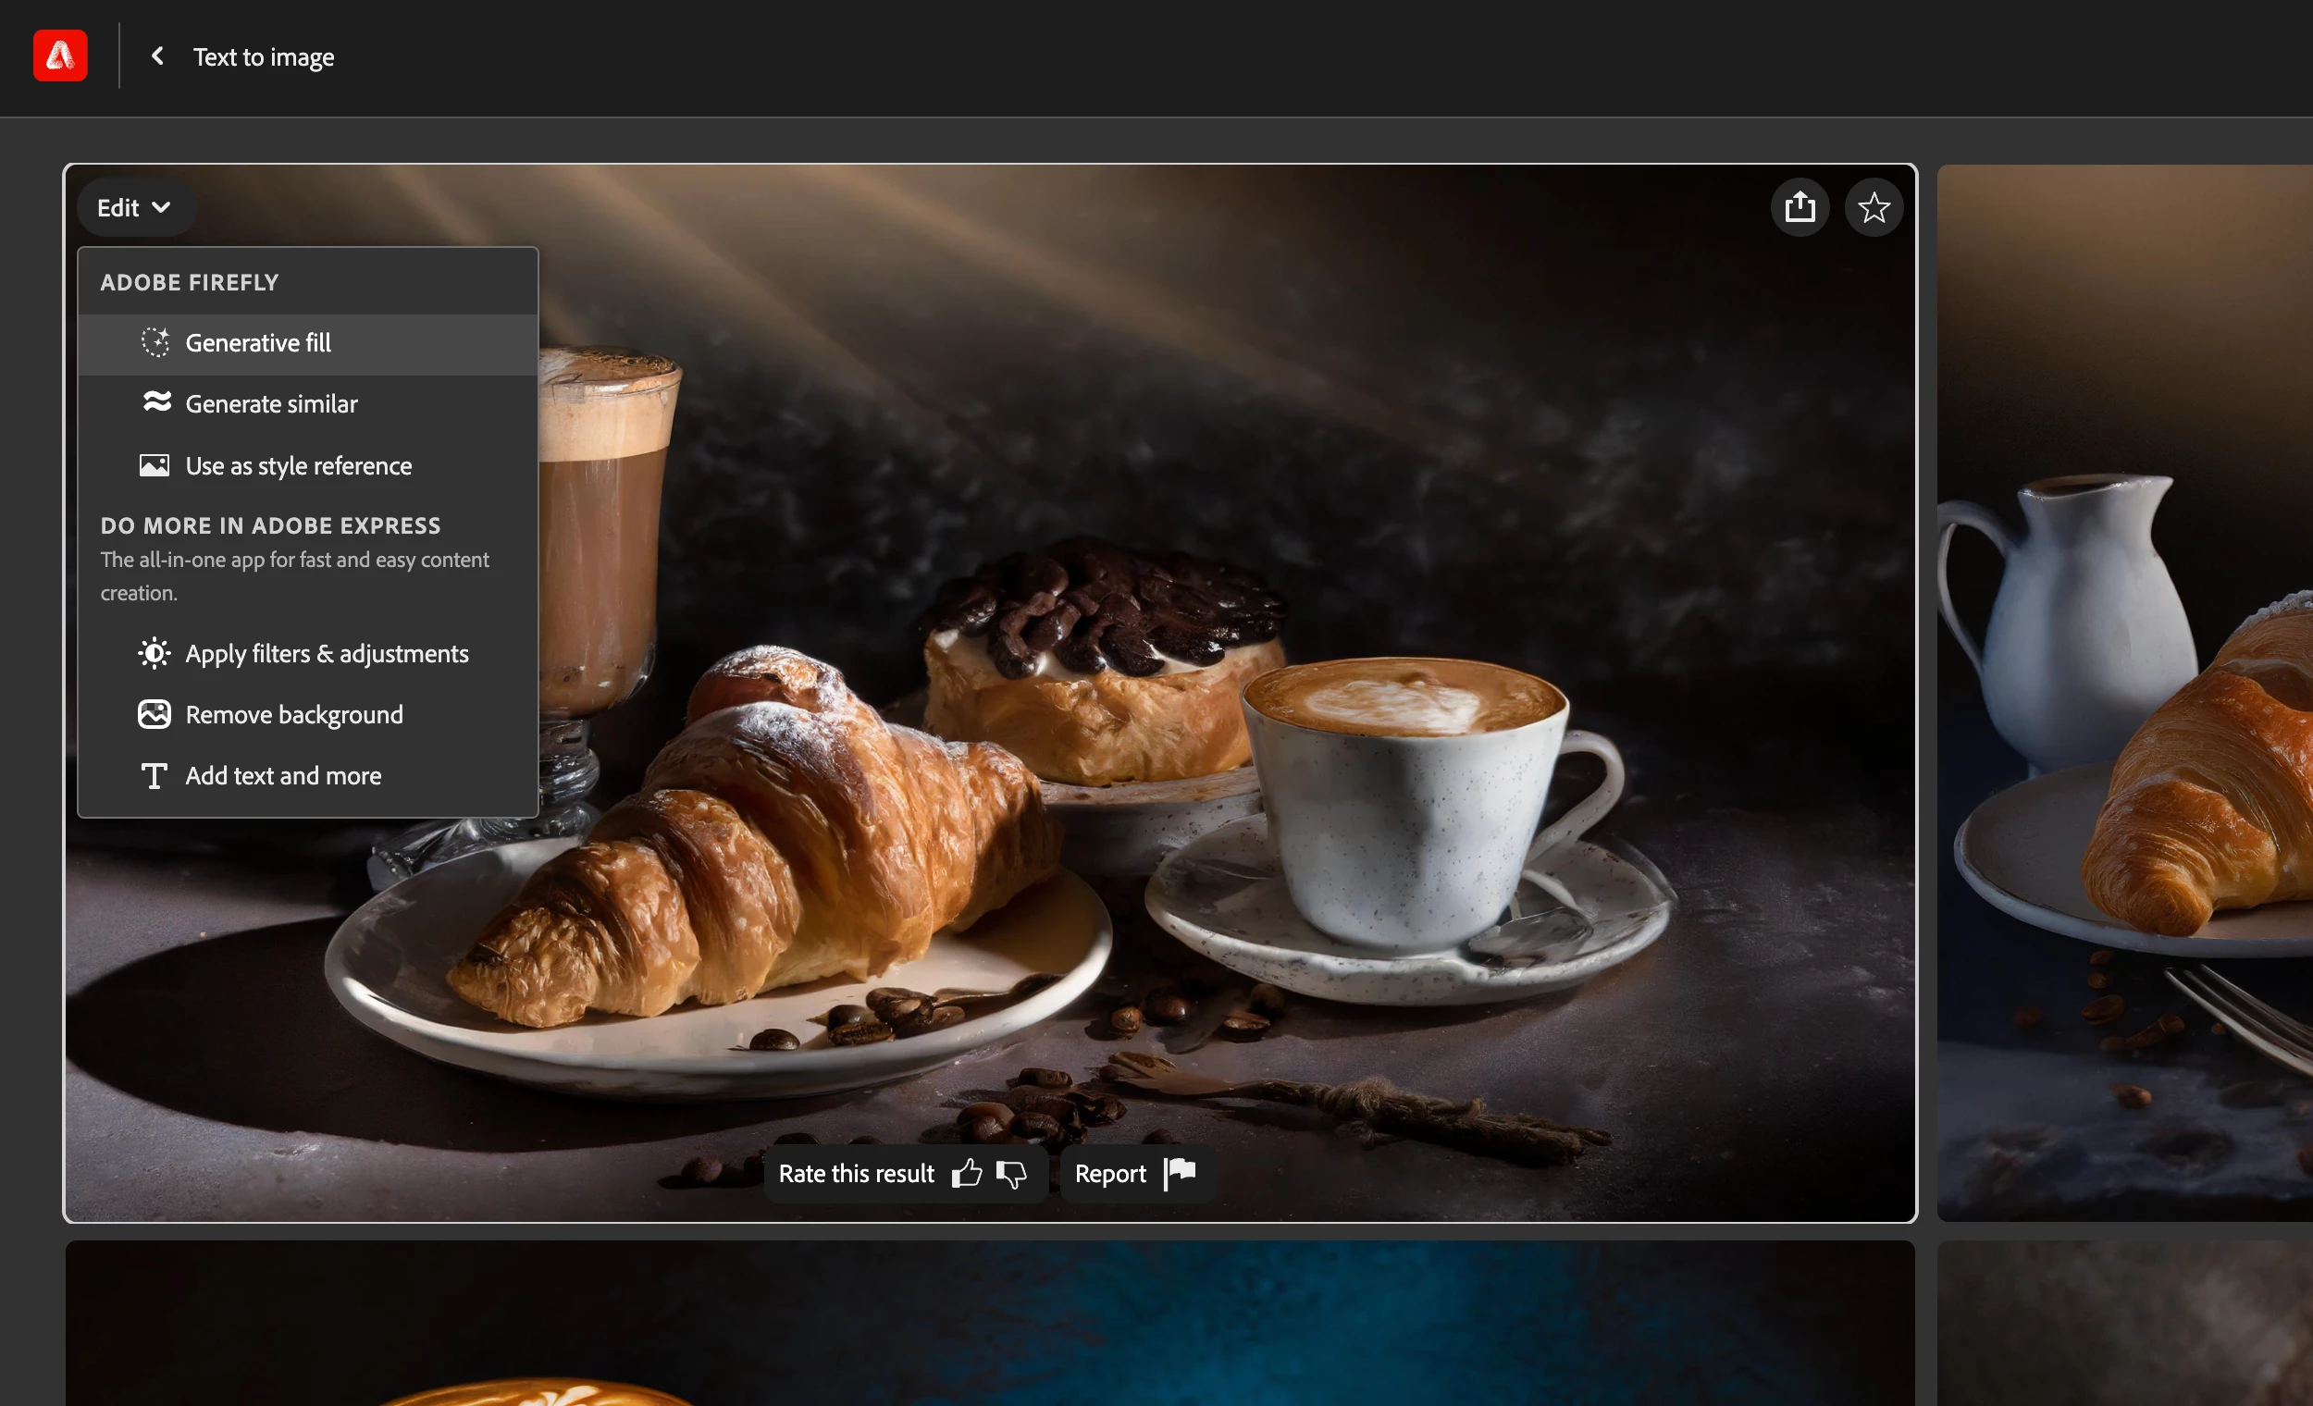The image size is (2313, 1406).
Task: Collapse the Edit dropdown menu
Action: pyautogui.click(x=134, y=207)
